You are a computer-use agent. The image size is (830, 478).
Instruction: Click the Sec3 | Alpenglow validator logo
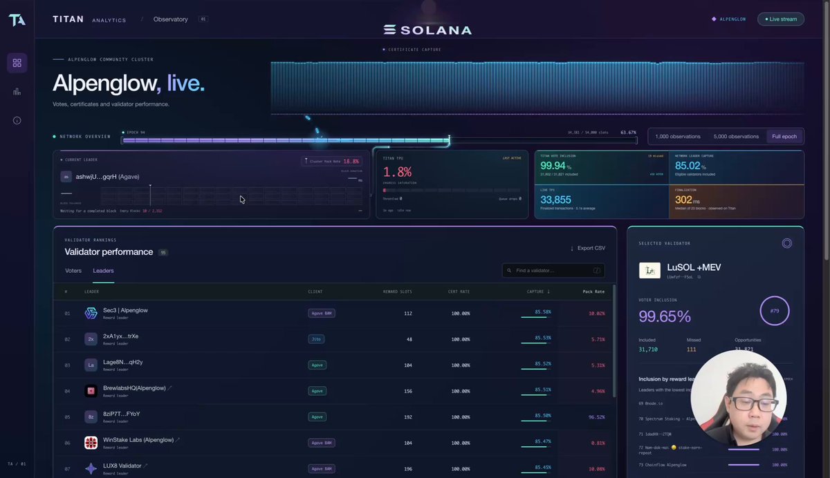pos(91,313)
